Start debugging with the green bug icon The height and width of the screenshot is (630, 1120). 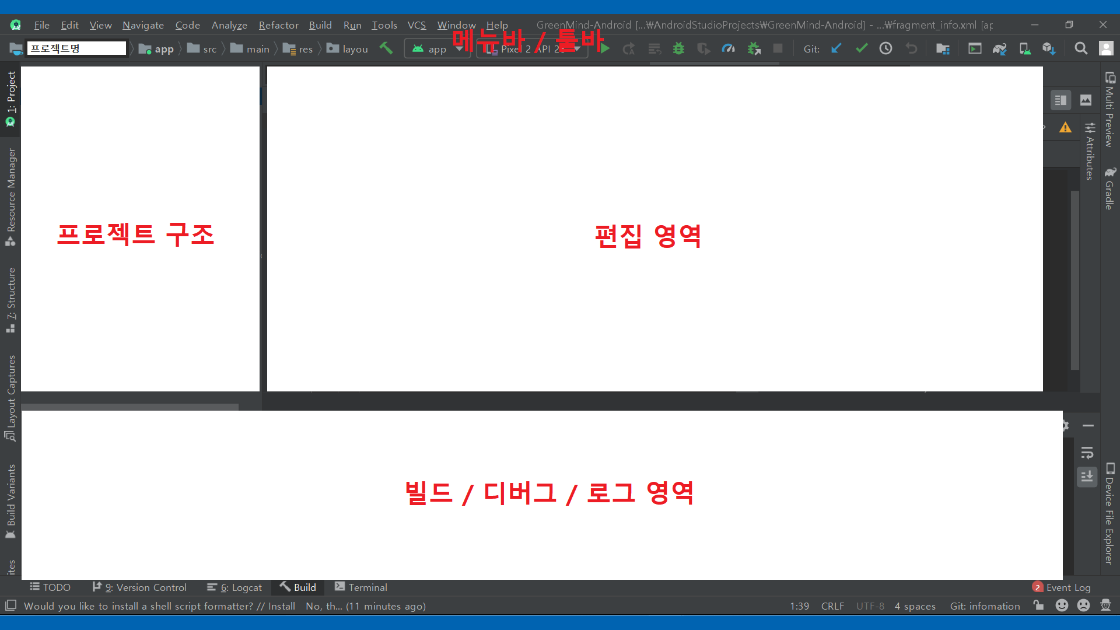point(678,48)
